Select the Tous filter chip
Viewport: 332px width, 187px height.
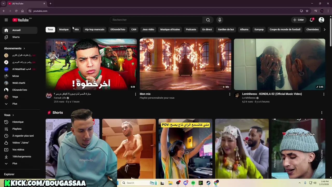pyautogui.click(x=50, y=30)
